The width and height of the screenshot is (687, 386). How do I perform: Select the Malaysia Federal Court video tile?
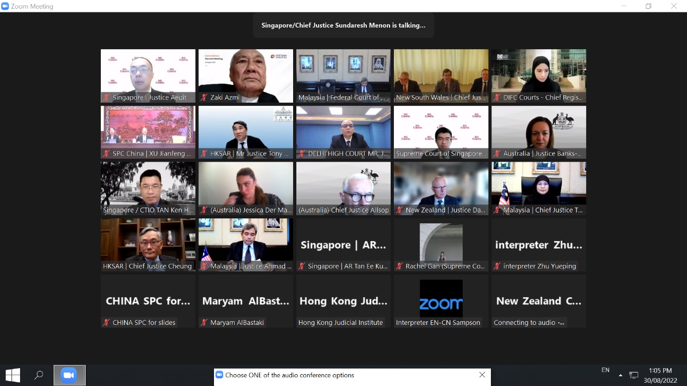pos(343,76)
